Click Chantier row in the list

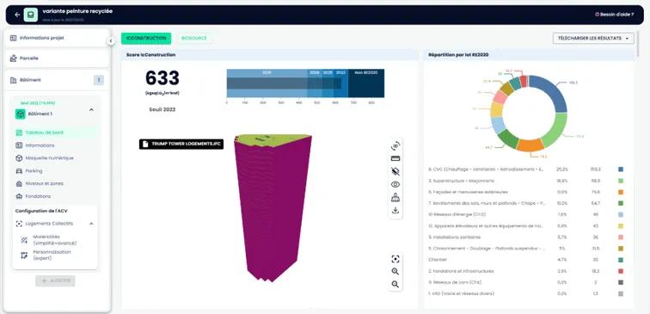point(525,260)
